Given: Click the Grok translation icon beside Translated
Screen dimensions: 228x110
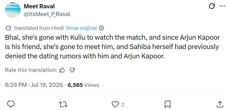Looking at the screenshot, I should pos(8,28).
